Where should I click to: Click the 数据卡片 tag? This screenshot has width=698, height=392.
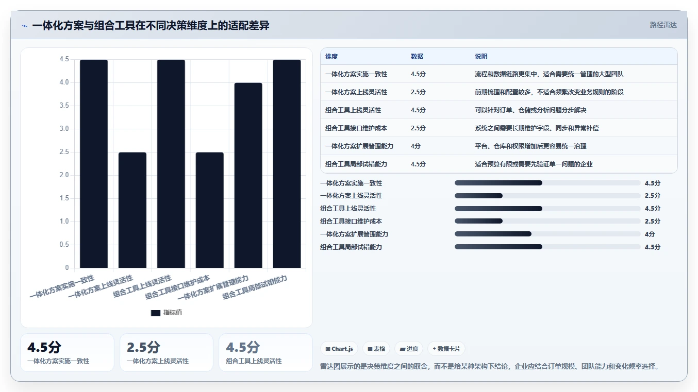tap(446, 349)
